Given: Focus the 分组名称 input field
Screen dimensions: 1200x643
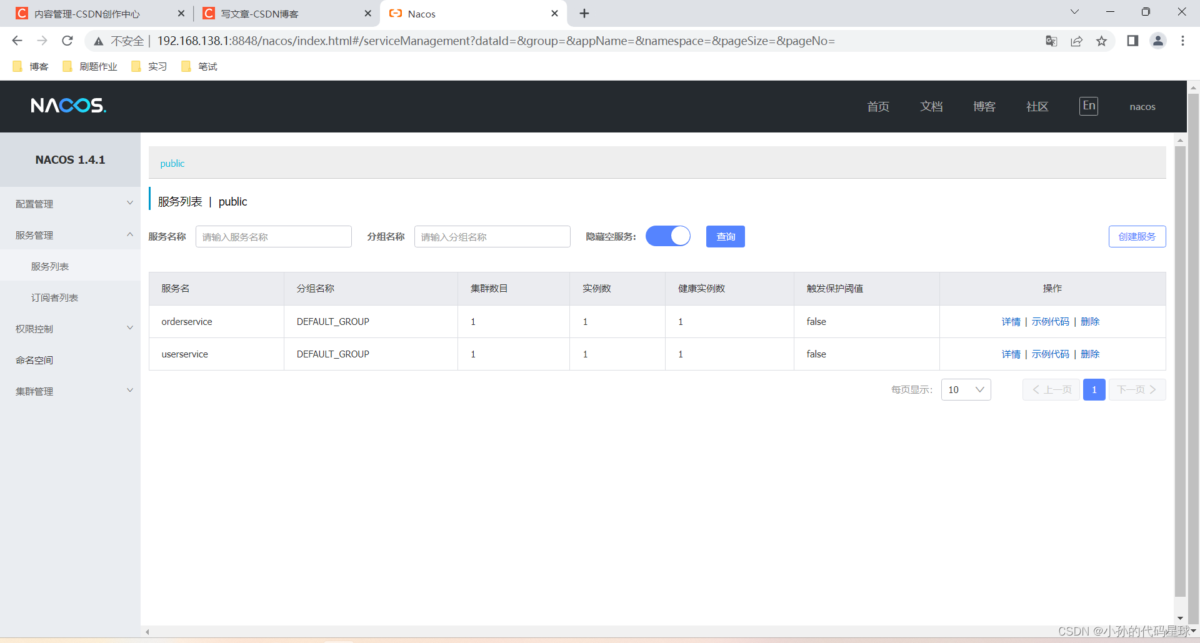Looking at the screenshot, I should tap(492, 236).
